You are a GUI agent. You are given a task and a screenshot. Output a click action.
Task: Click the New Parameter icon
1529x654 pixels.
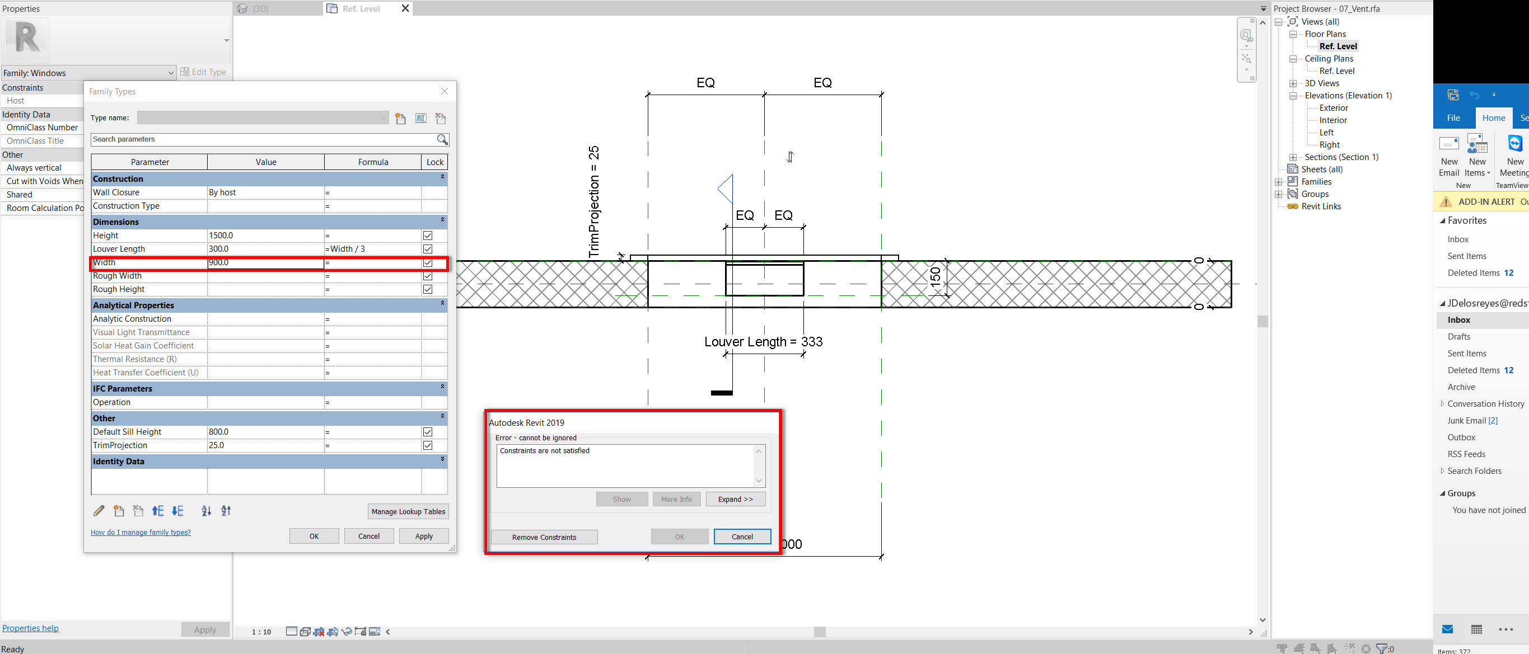119,511
